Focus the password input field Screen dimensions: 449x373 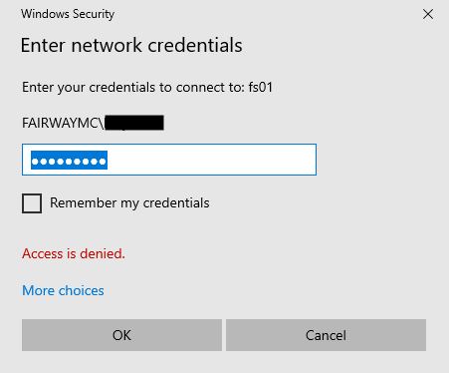pos(169,160)
